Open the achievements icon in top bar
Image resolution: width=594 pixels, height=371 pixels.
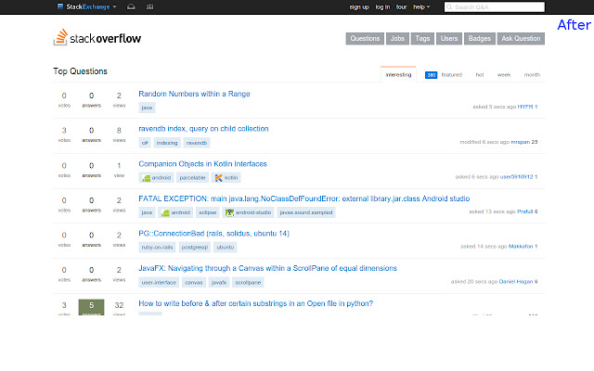[x=150, y=6]
